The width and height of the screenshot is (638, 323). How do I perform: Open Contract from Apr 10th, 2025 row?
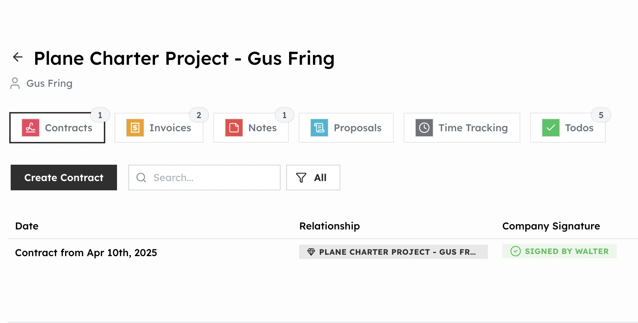[x=86, y=253]
